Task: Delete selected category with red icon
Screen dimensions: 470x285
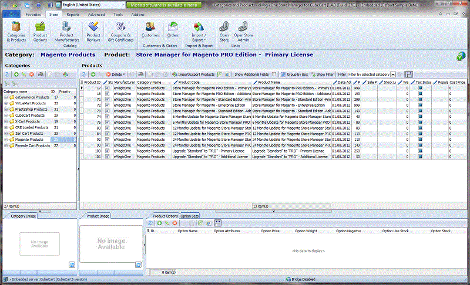Action: click(x=32, y=74)
